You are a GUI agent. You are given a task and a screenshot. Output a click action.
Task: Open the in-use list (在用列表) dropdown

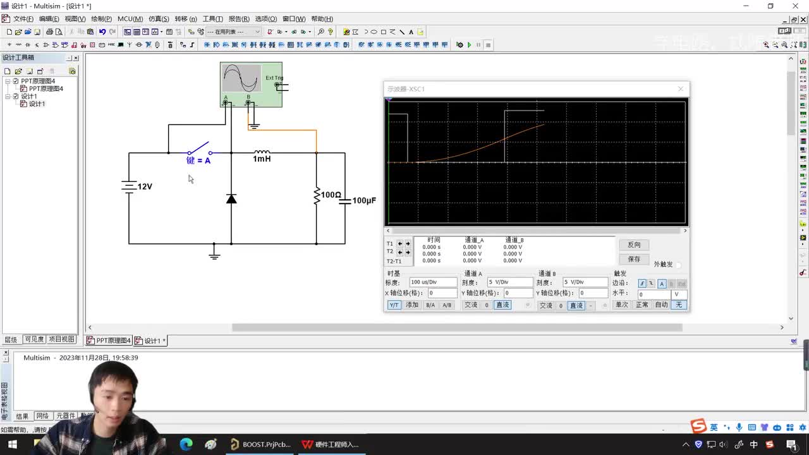(x=257, y=32)
